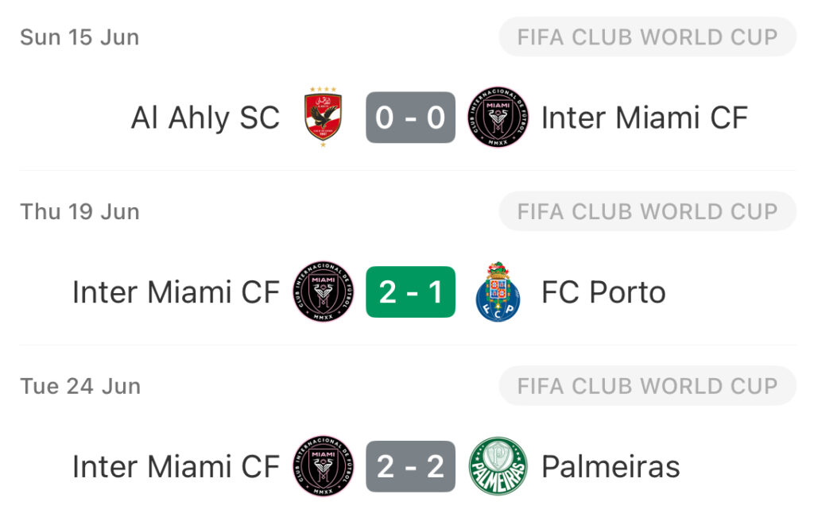The width and height of the screenshot is (814, 525).
Task: Select FIFA Club World Cup tag for 24 Jun
Action: pos(647,385)
